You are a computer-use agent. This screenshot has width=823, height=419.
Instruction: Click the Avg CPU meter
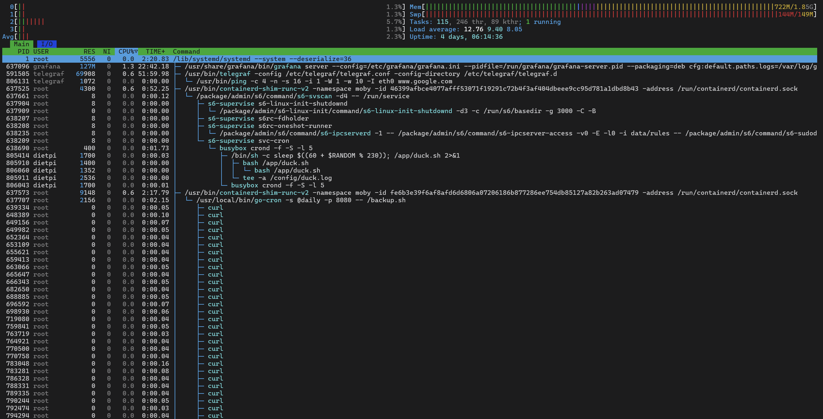pos(204,37)
